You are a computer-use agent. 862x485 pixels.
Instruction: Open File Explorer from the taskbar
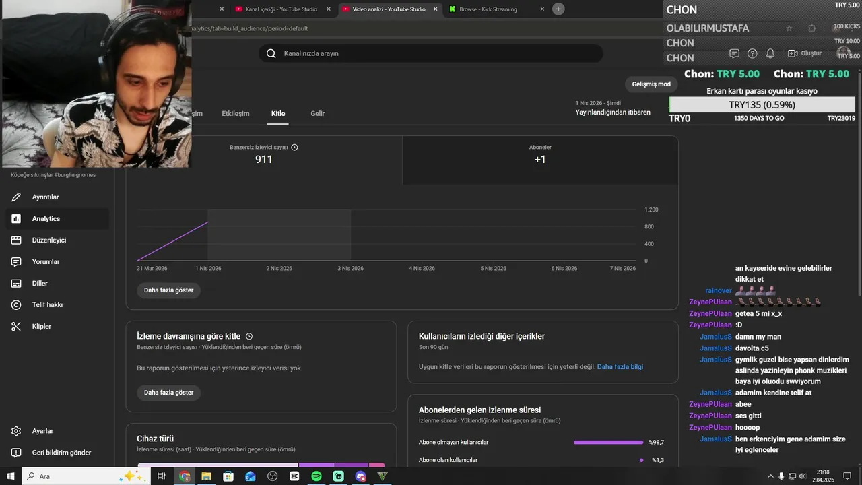pos(206,476)
